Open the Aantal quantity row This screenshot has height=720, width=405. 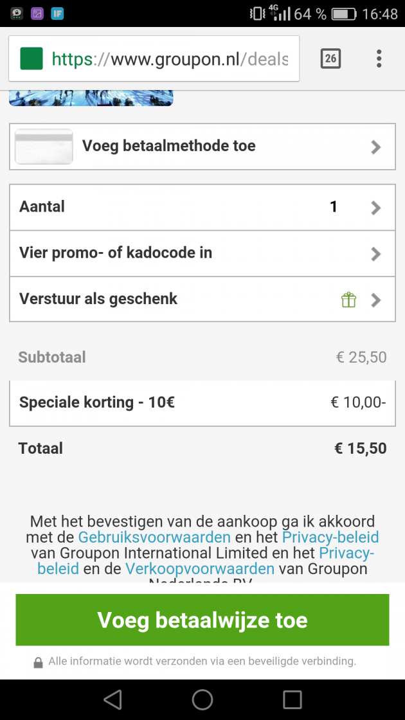(203, 208)
